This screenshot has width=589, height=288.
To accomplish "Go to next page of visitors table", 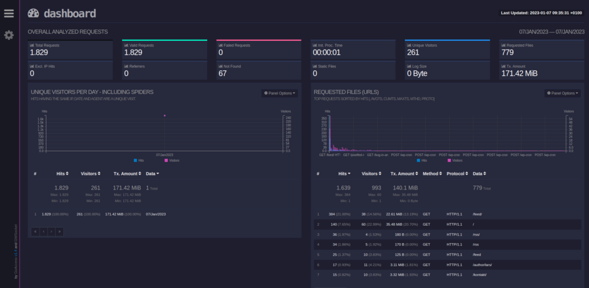I will 51,232.
